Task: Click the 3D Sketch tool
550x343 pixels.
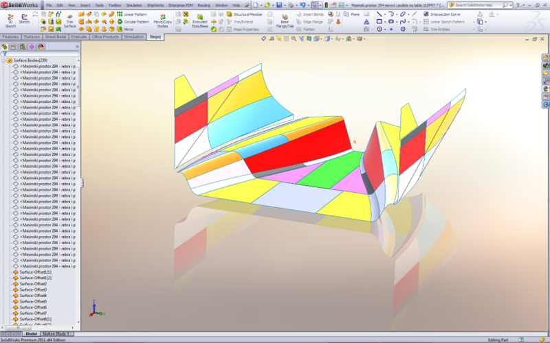Action: (10, 22)
